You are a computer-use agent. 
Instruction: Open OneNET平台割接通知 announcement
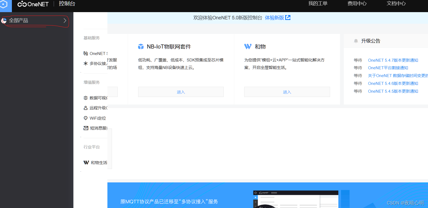388,68
